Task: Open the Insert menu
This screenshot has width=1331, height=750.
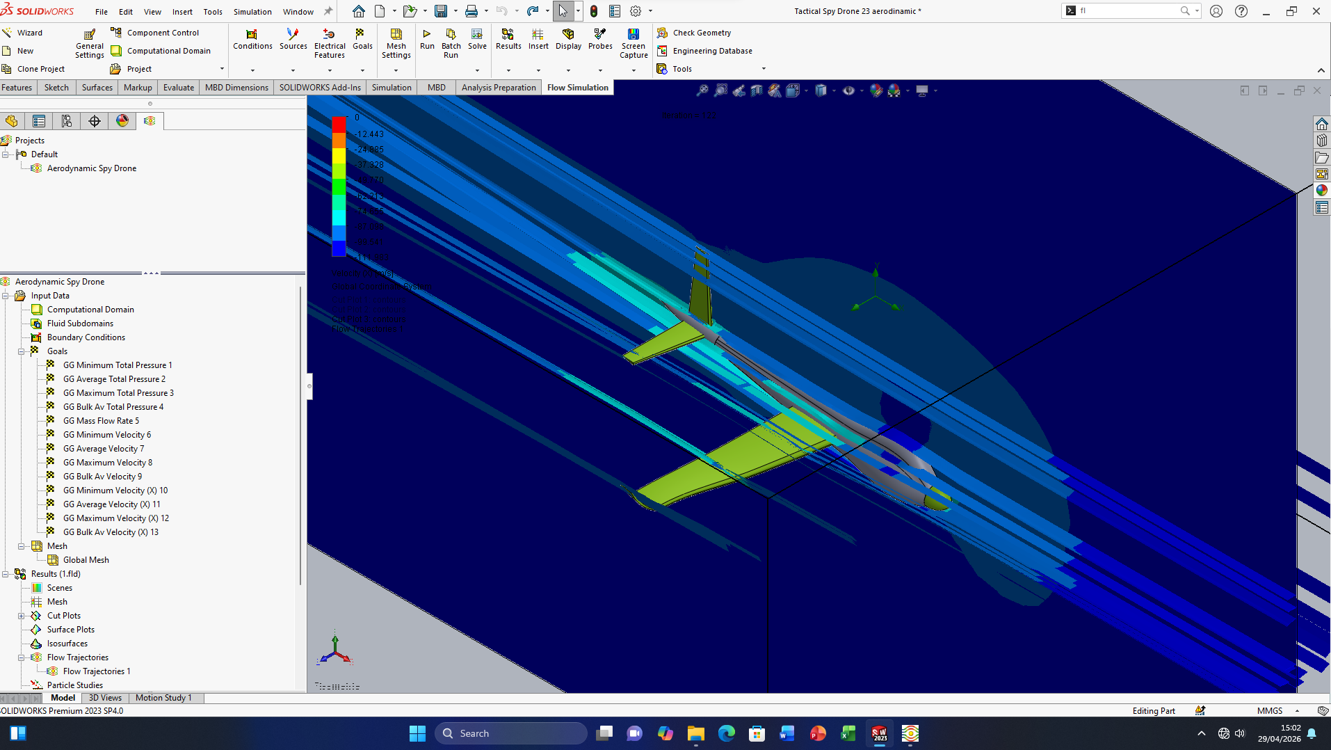Action: point(182,12)
